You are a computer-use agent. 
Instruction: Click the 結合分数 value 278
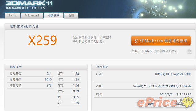[x=49, y=85]
